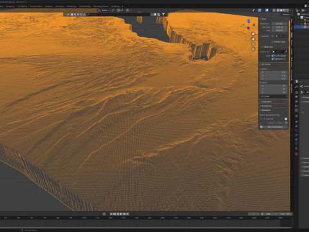This screenshot has height=232, width=309.
Task: Switch perspective/orthographic with grid gizmo
Action: (x=253, y=49)
